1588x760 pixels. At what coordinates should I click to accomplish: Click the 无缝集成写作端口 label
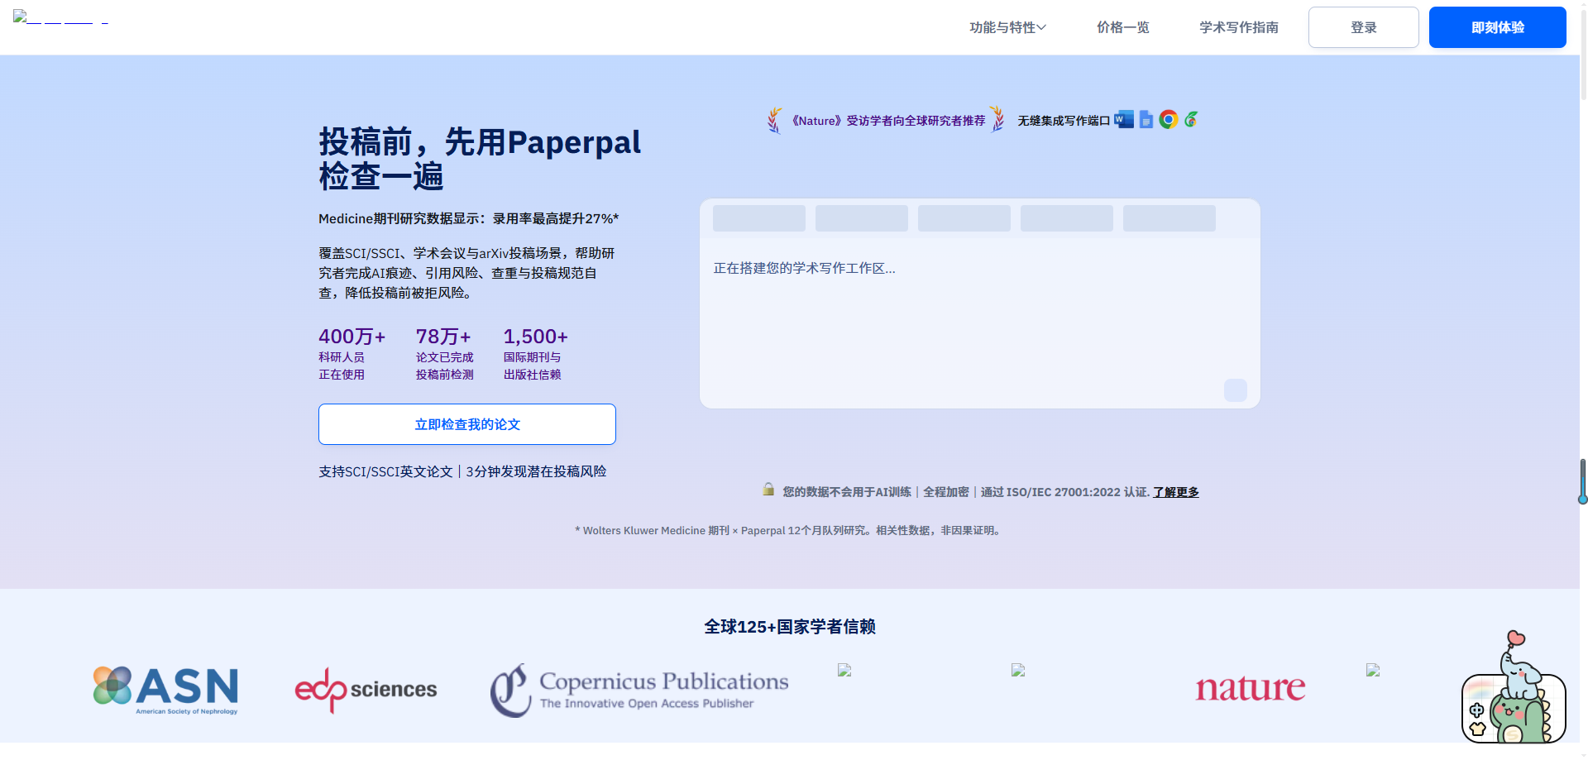tap(1064, 121)
